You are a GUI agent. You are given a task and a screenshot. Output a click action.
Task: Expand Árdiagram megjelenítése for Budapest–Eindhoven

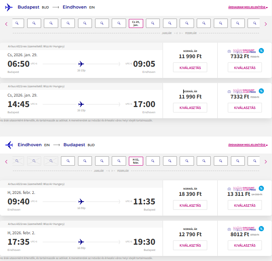[x=248, y=7]
